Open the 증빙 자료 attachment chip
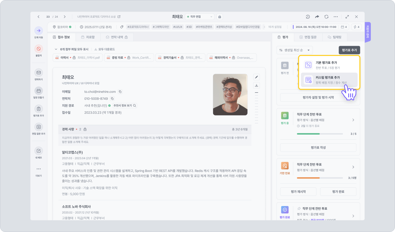The width and height of the screenshot is (395, 232). tap(129, 58)
